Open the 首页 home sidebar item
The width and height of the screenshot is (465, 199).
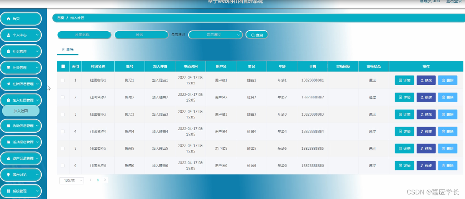(21, 19)
